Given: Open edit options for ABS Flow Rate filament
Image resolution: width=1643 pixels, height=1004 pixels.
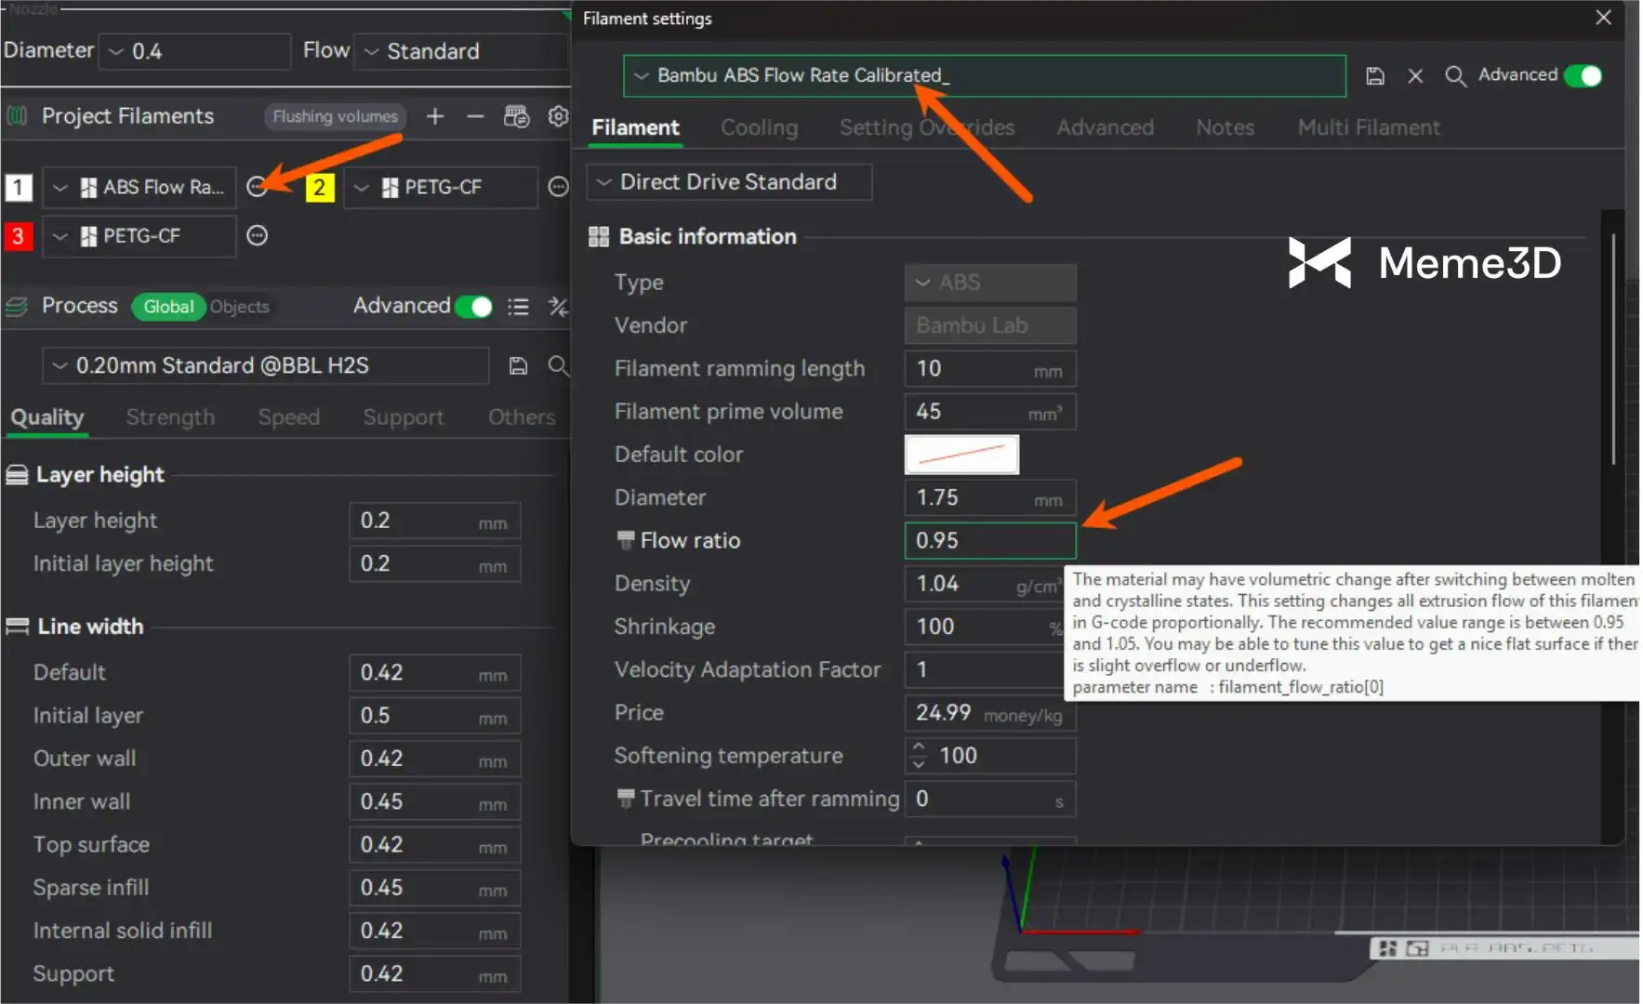Looking at the screenshot, I should 258,187.
